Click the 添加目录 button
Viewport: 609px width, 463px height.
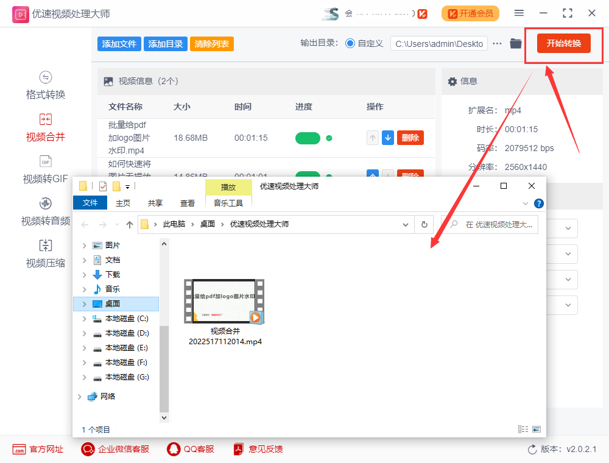tap(166, 44)
